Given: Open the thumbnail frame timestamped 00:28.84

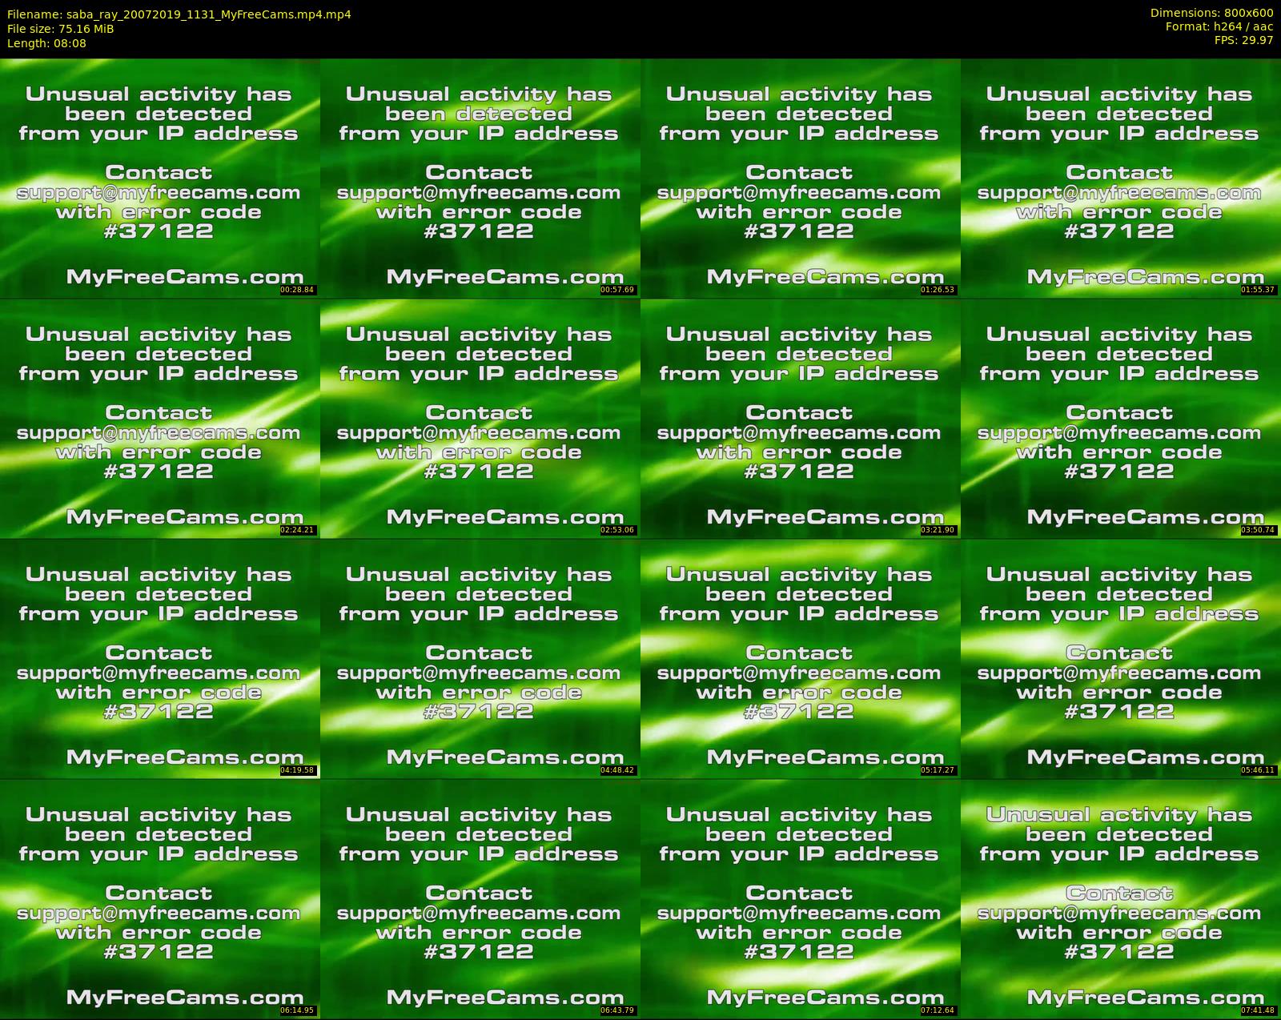Looking at the screenshot, I should pyautogui.click(x=160, y=179).
